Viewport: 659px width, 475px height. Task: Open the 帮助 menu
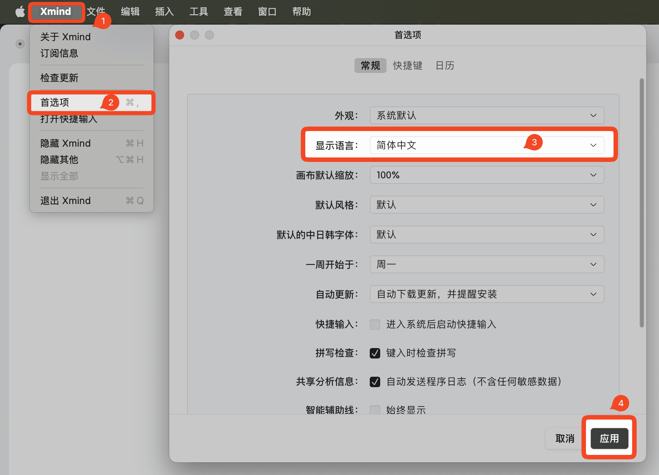(302, 12)
